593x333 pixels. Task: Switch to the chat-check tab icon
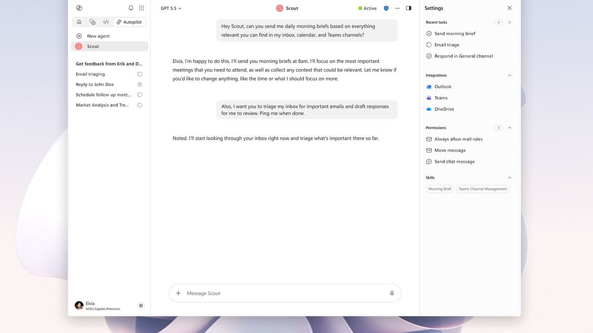tap(92, 22)
